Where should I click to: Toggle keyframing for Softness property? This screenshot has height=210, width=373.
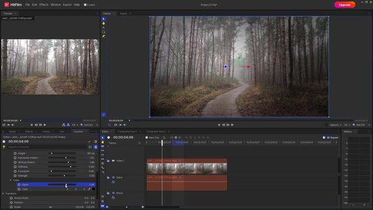click(15, 167)
